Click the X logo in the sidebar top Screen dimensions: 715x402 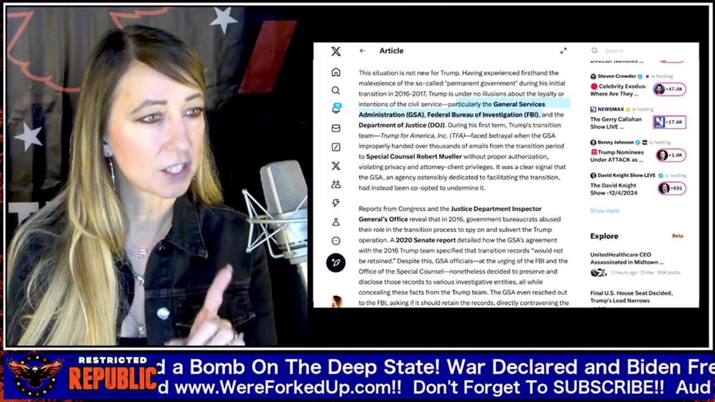(336, 51)
